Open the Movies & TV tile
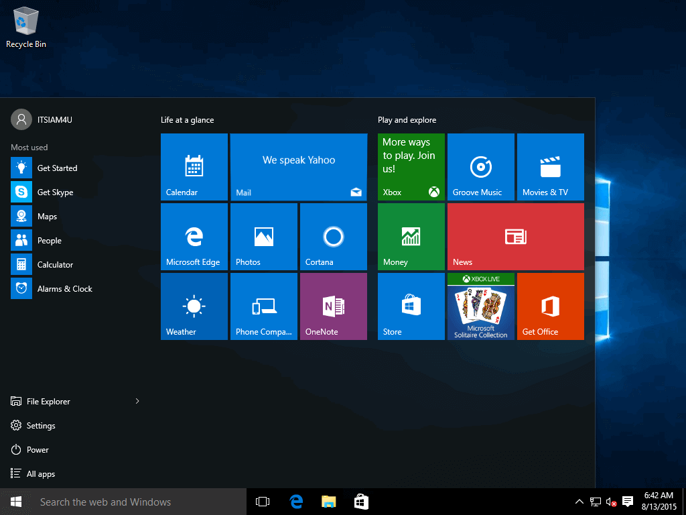The width and height of the screenshot is (686, 515). click(x=550, y=167)
